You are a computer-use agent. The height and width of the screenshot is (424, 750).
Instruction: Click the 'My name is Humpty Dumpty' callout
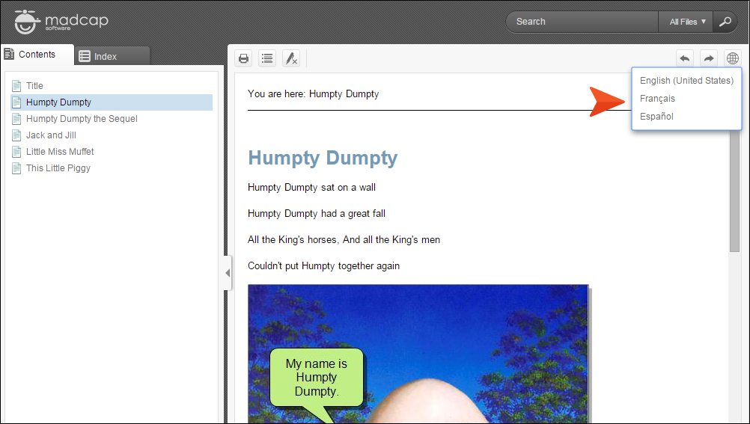pyautogui.click(x=316, y=378)
